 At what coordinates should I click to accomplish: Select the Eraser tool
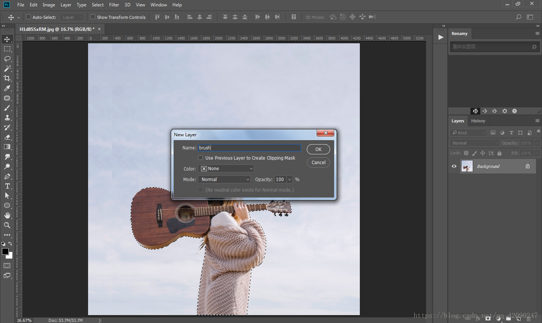coord(7,137)
